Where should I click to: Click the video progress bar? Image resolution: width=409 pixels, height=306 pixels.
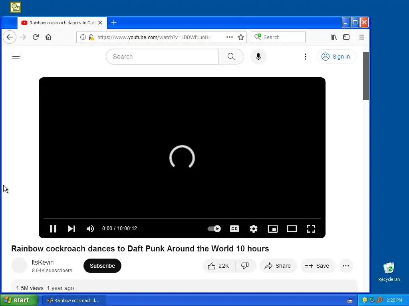[x=182, y=218]
